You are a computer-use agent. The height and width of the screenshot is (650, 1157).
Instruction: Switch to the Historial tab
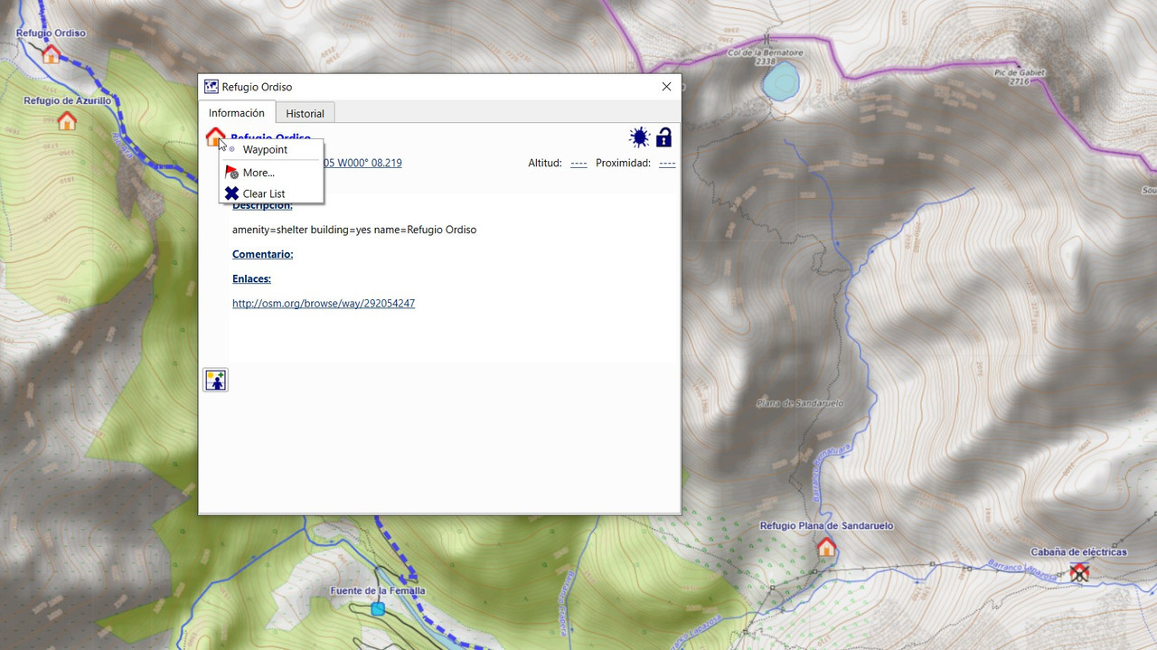[x=306, y=113]
